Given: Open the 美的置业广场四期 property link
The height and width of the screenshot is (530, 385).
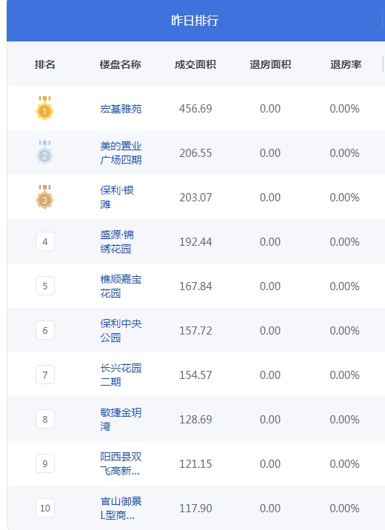Looking at the screenshot, I should coord(121,152).
